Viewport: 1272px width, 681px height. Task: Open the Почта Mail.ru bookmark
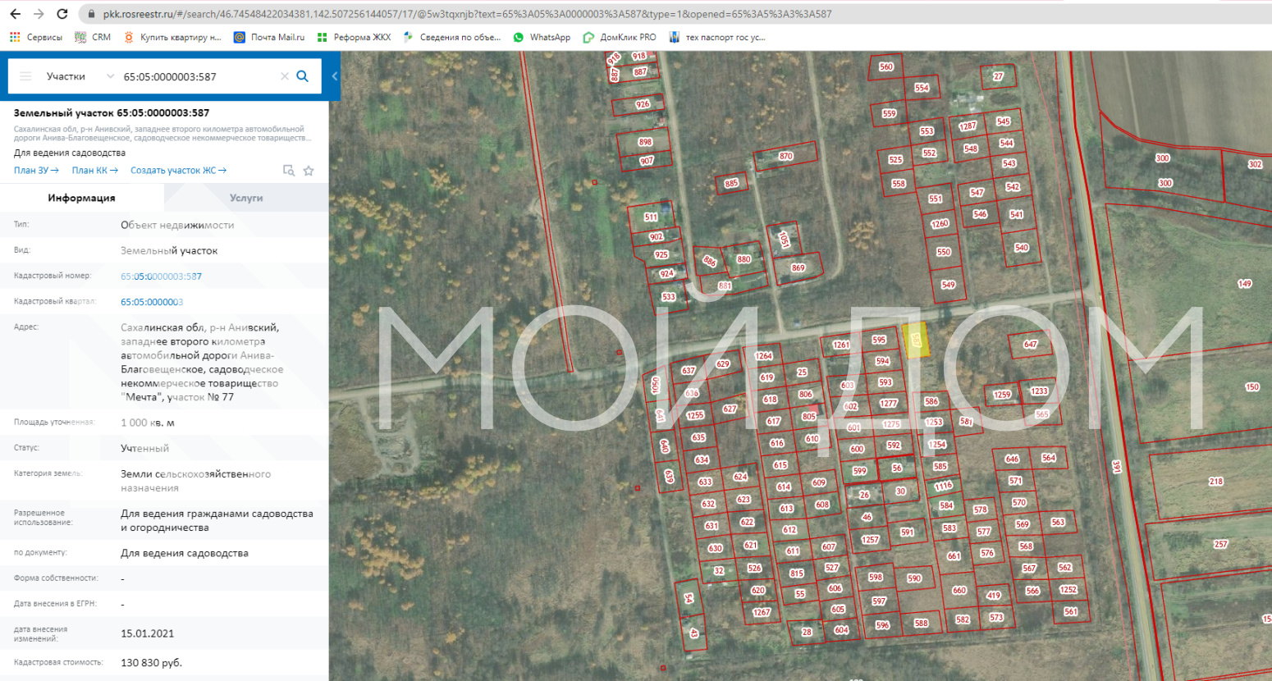pyautogui.click(x=269, y=37)
